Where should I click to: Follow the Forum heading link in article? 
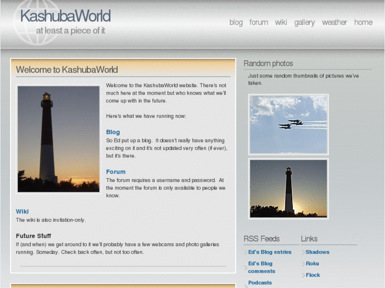pos(115,172)
